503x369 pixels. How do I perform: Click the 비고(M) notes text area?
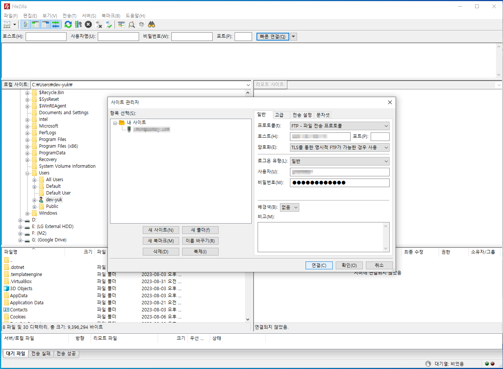(323, 237)
